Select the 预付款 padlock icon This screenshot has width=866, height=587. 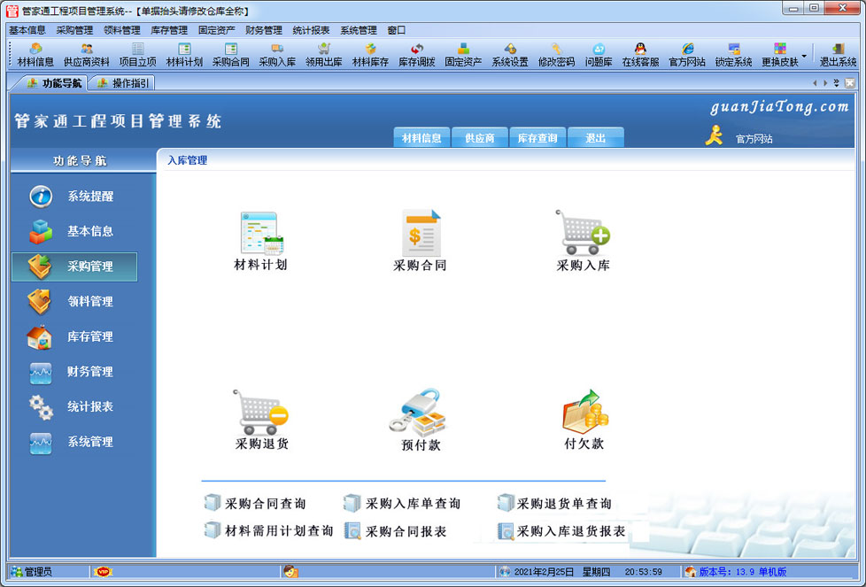tap(421, 413)
